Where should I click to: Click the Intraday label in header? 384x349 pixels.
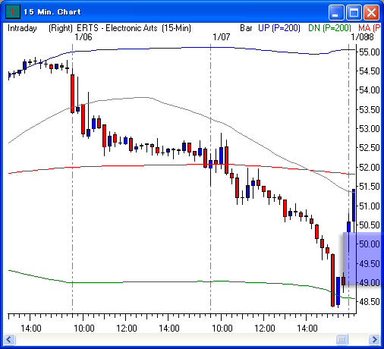click(x=22, y=28)
